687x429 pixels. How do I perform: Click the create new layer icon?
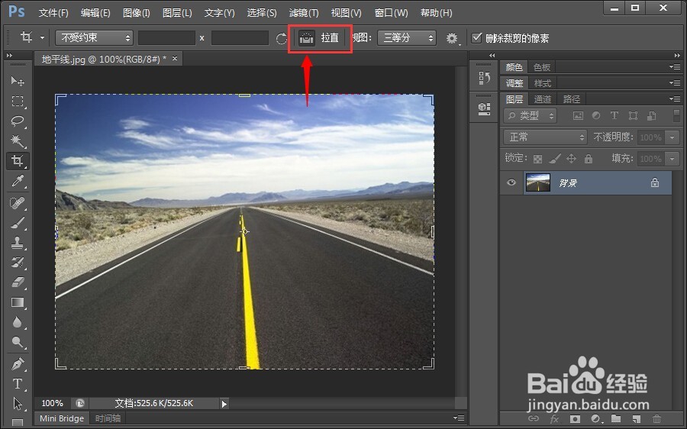(x=636, y=418)
